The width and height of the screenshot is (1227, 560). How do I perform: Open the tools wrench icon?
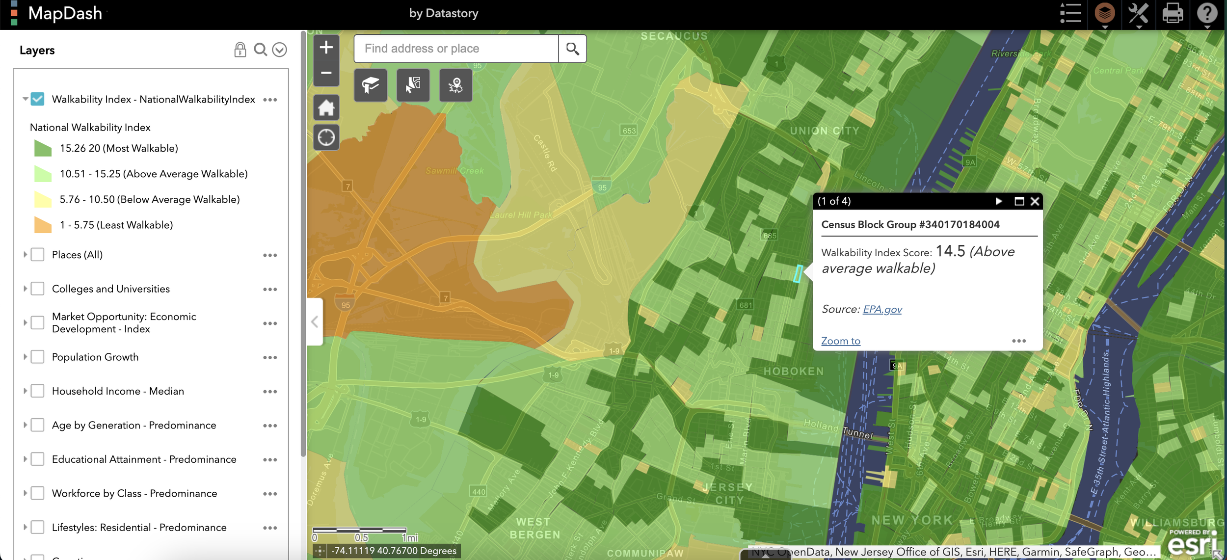point(1139,13)
